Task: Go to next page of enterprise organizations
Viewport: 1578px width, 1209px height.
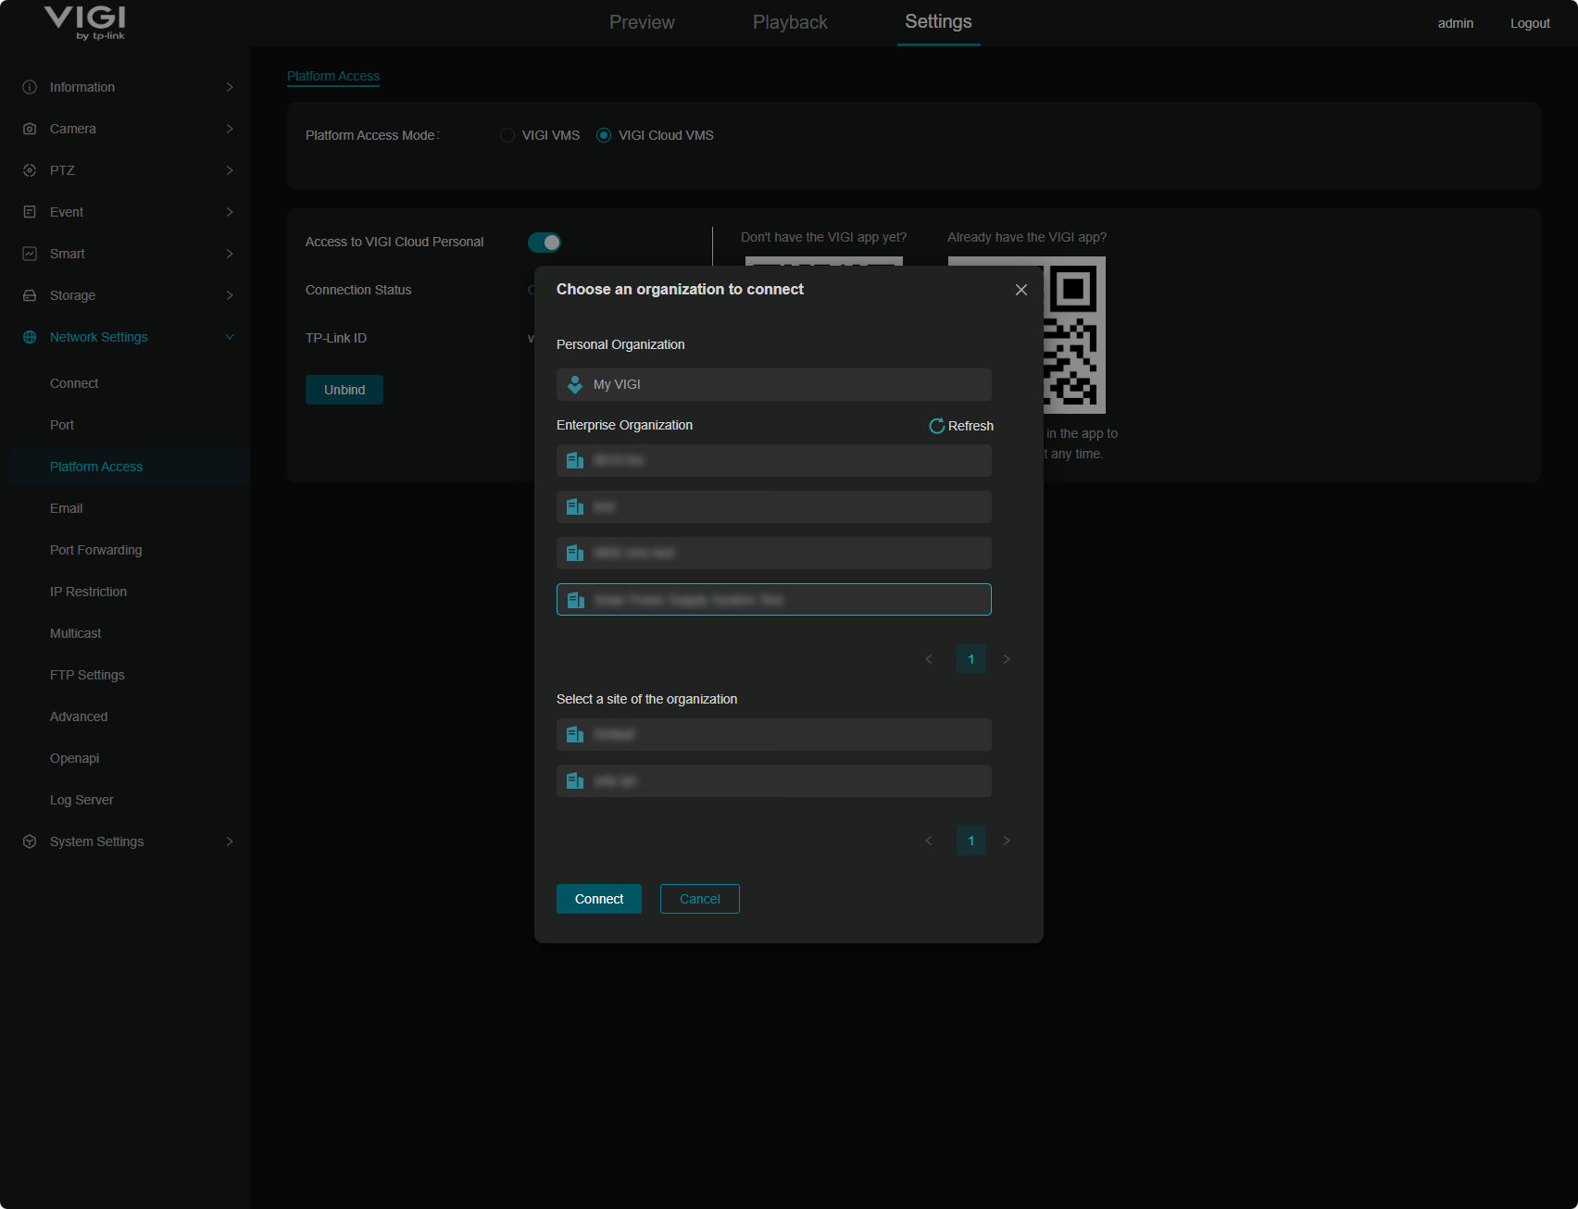Action: pos(1007,659)
